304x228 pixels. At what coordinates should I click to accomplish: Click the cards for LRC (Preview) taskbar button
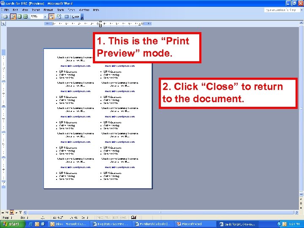[238, 224]
